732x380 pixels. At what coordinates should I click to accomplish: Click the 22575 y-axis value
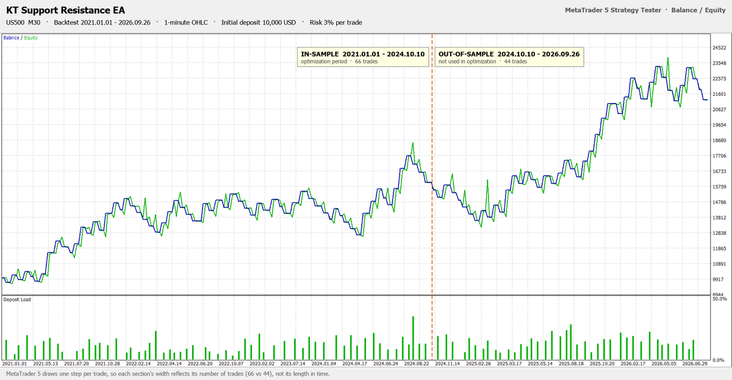(720, 79)
